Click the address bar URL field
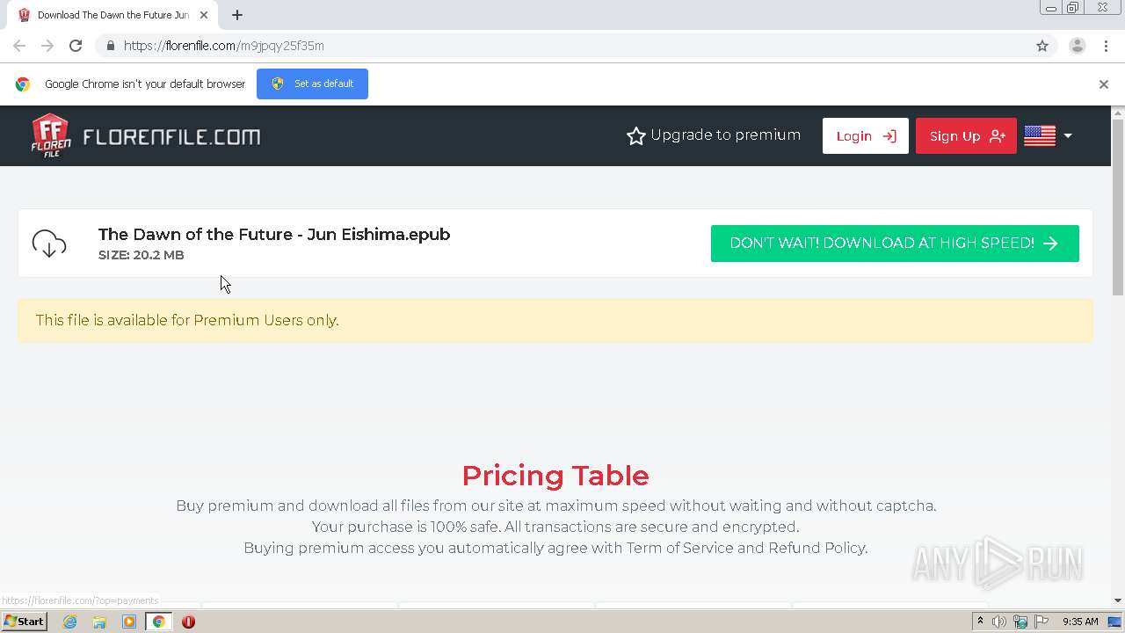 (562, 46)
